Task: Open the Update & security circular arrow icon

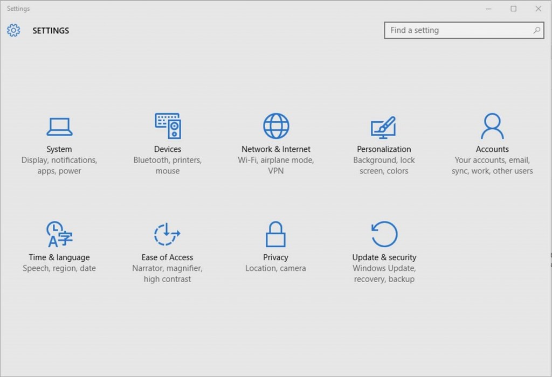Action: (384, 234)
